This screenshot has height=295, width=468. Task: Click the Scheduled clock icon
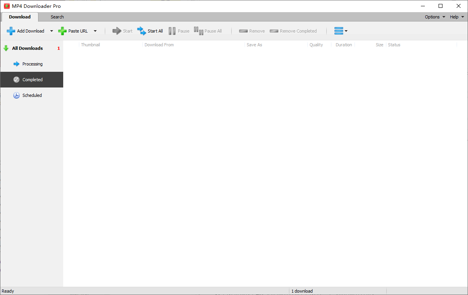(16, 95)
